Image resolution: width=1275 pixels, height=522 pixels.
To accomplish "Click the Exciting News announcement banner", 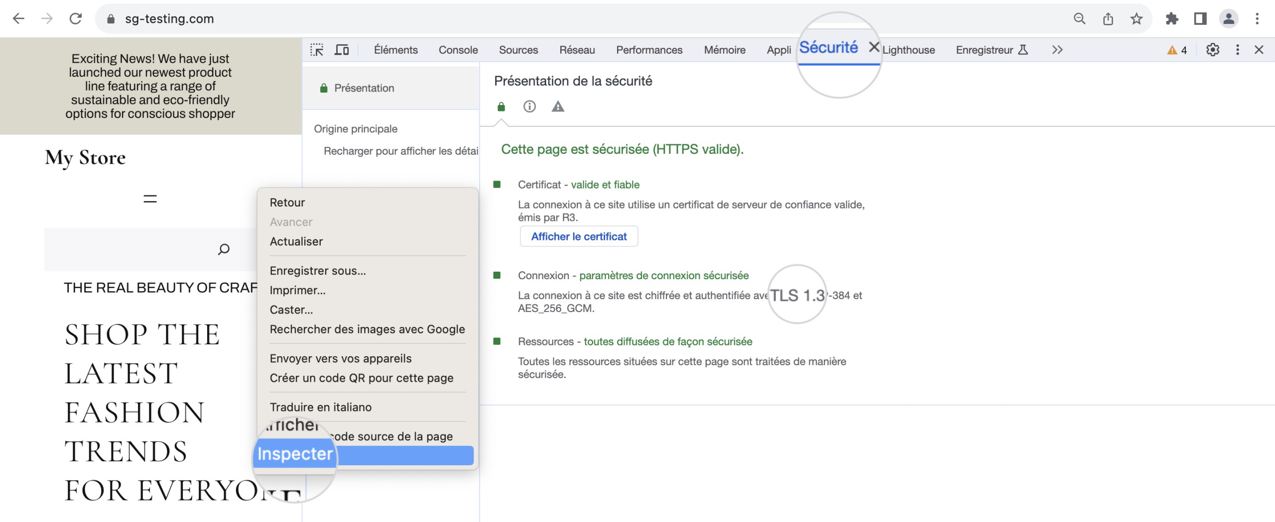I will (150, 86).
